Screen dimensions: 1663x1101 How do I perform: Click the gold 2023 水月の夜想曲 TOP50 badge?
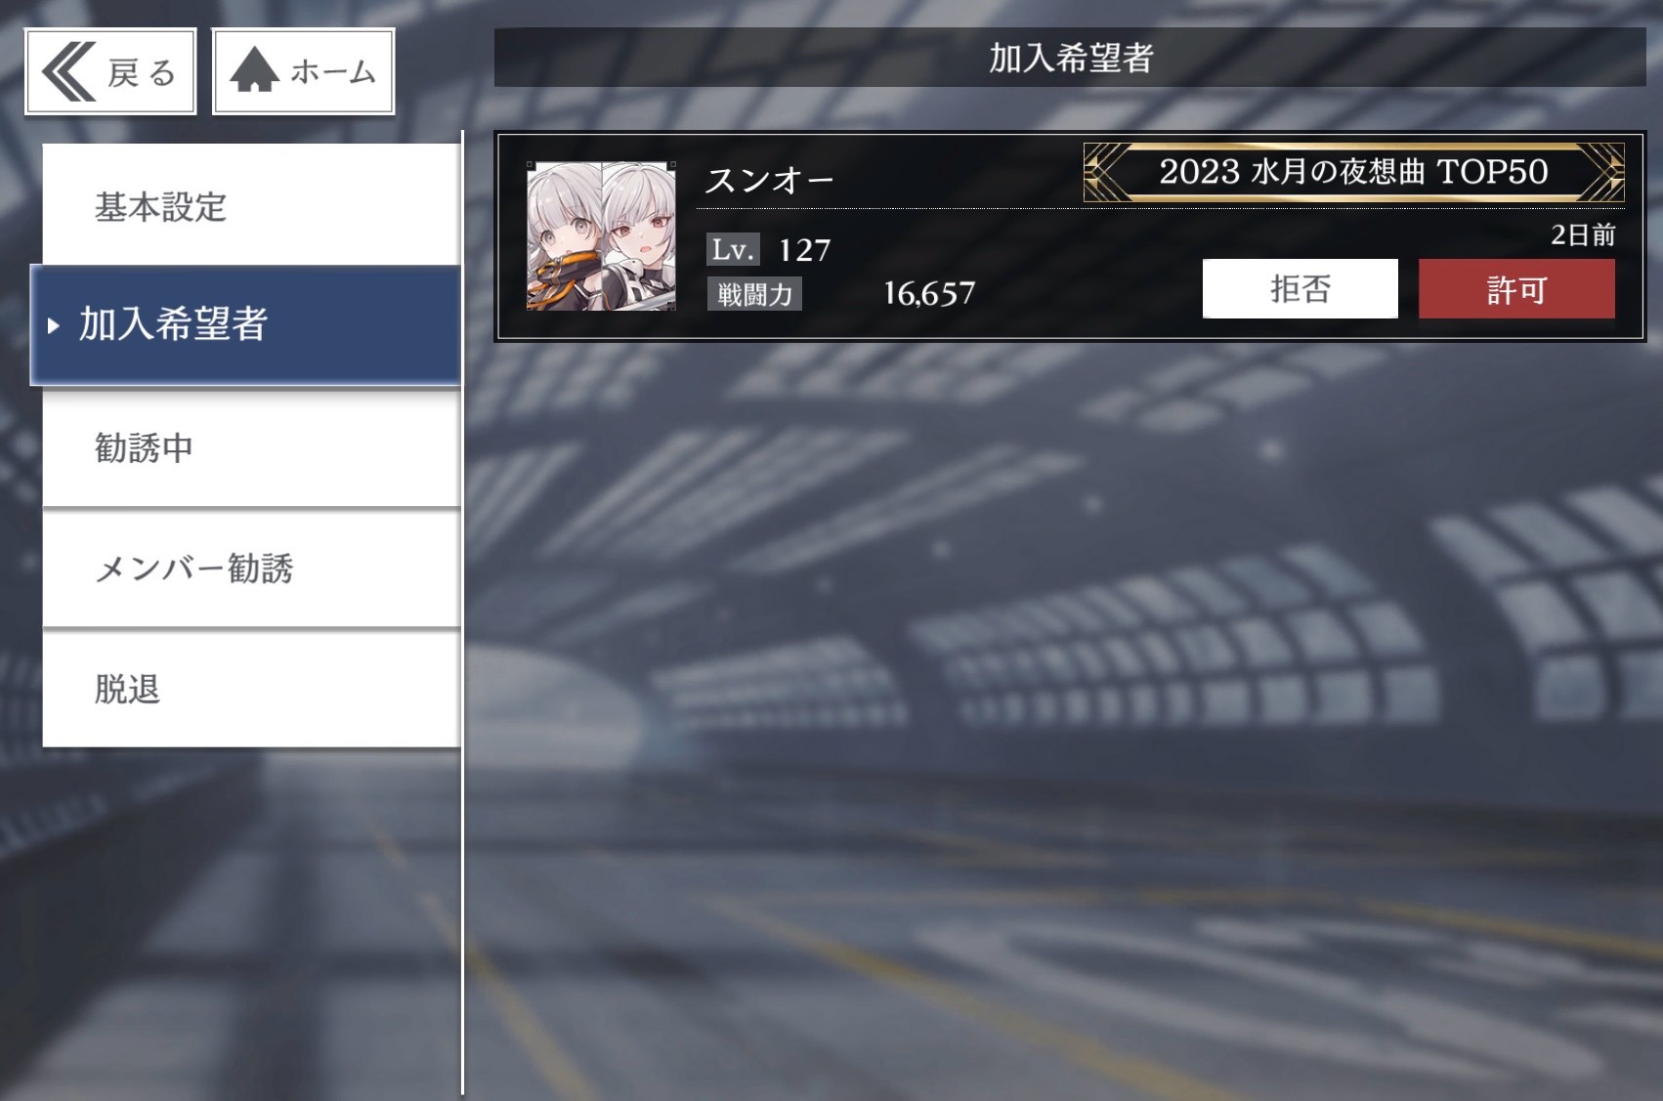tap(1353, 173)
